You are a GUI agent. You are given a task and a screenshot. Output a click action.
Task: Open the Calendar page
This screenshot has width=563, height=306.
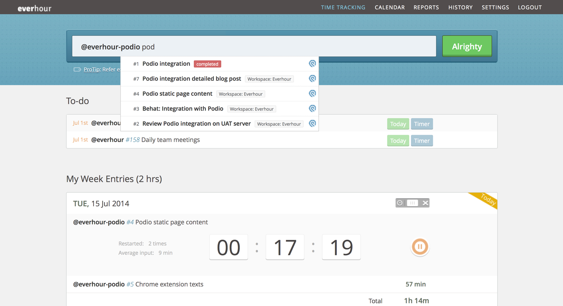(390, 7)
